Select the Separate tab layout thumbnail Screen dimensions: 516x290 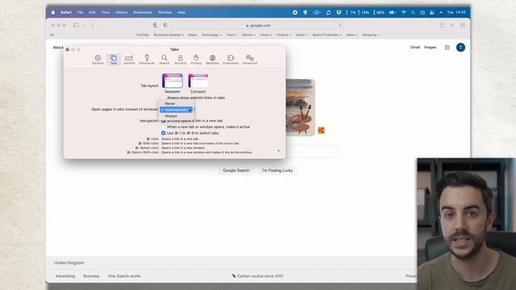[172, 81]
